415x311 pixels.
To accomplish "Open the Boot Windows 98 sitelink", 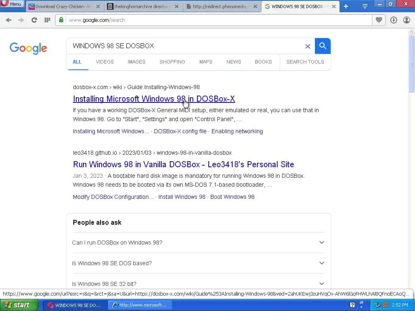I will (232, 197).
